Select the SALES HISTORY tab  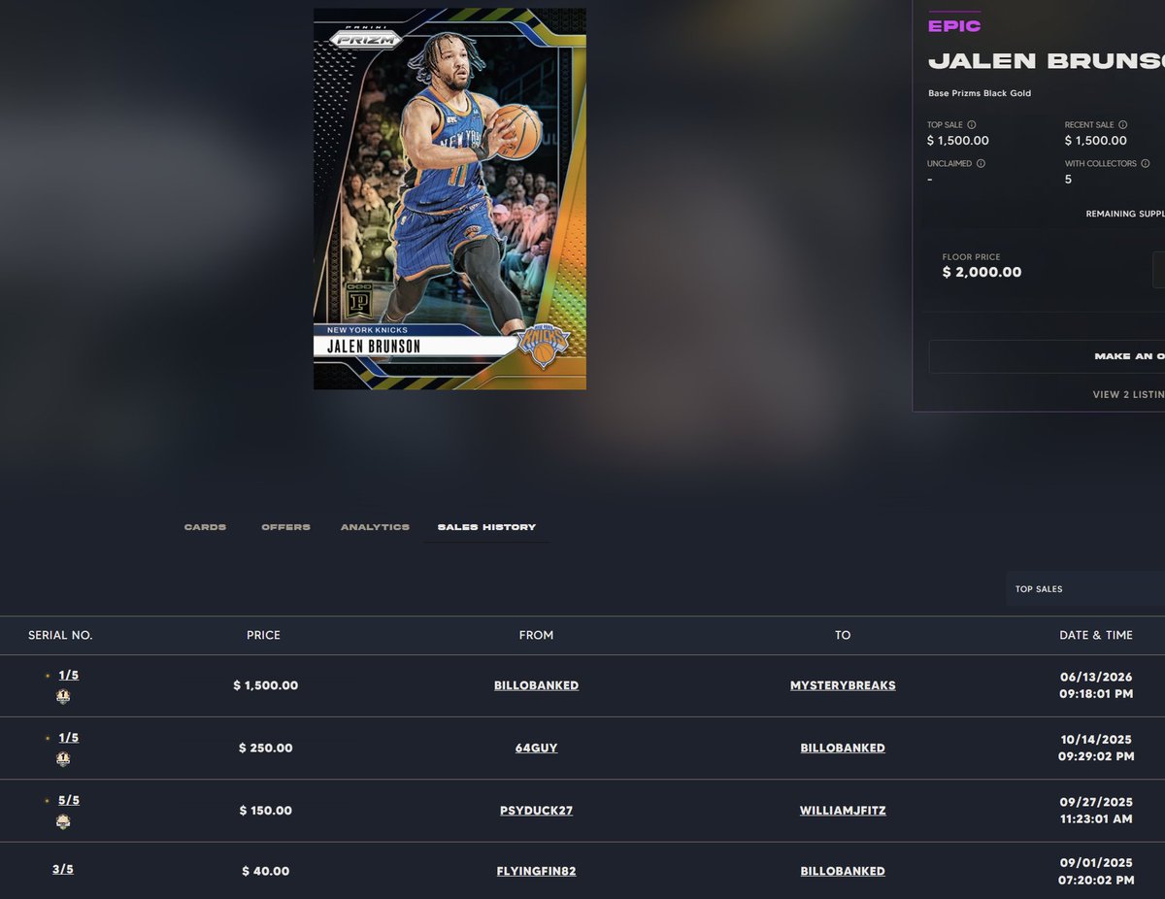(486, 527)
